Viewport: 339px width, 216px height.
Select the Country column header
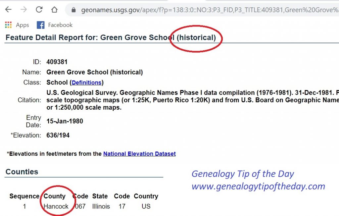[146, 196]
